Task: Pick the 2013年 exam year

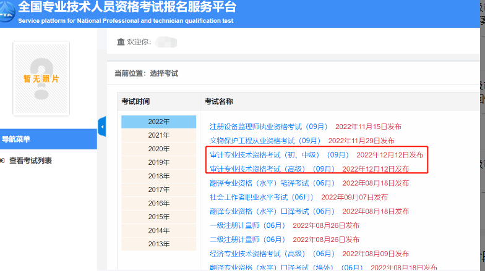Action: tap(158, 244)
